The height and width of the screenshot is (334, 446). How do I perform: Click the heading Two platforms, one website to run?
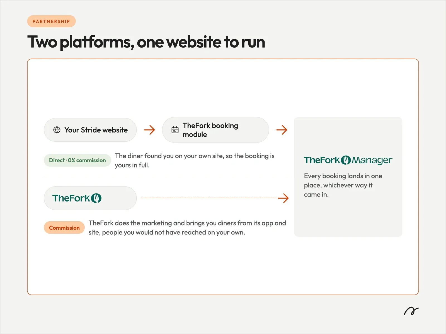pyautogui.click(x=146, y=42)
